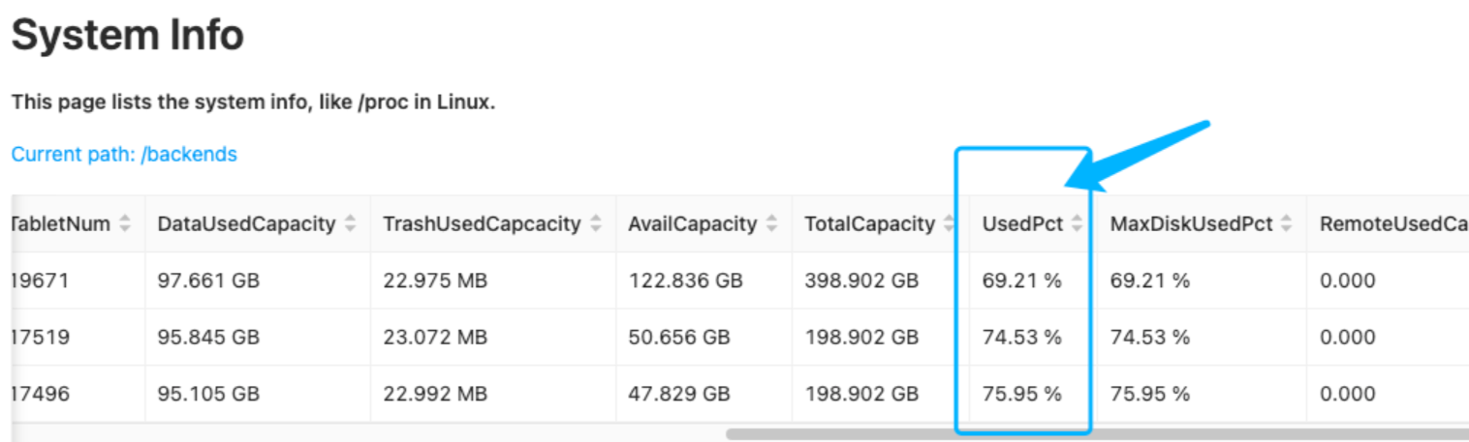Click the 74.53 % value under UsedPct
1469x442 pixels.
1021,338
